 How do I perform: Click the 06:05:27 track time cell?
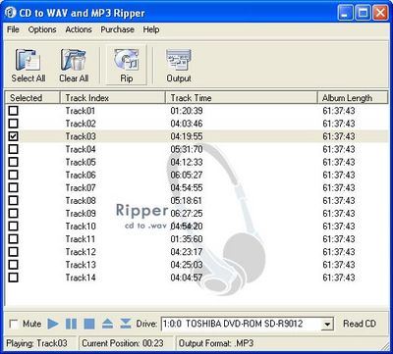(x=187, y=175)
